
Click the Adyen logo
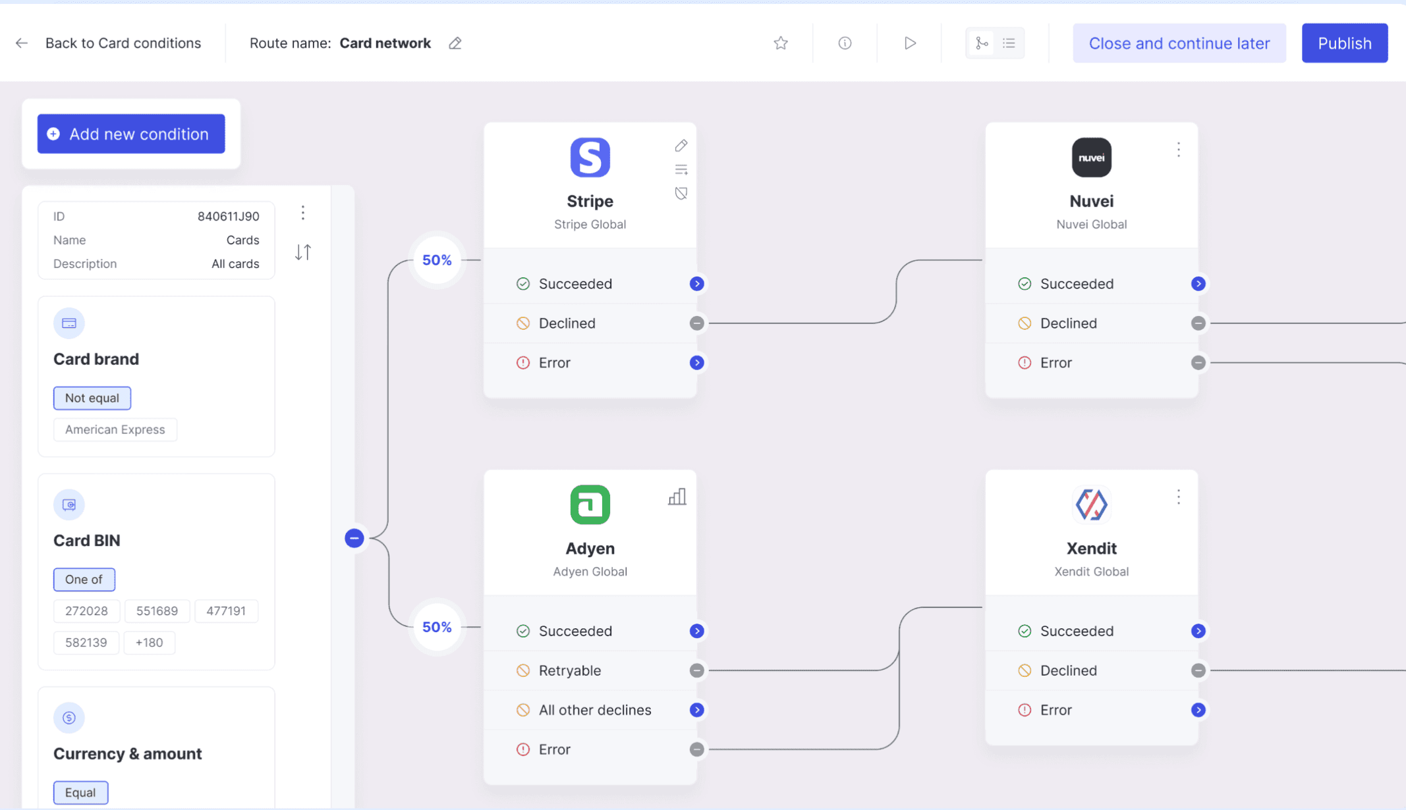590,505
